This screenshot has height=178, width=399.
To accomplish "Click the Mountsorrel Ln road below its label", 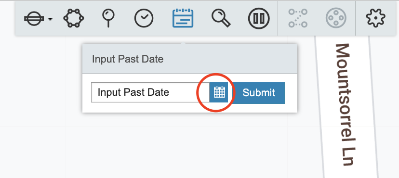I will click(351, 173).
